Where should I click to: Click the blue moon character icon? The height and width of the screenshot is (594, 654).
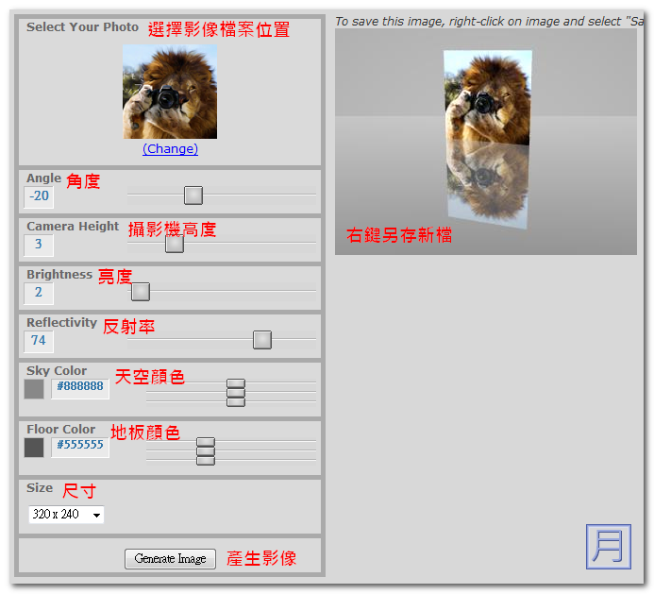coord(609,547)
